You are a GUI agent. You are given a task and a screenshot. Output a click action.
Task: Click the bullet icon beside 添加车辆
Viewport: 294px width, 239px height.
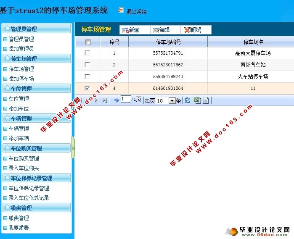tap(5, 139)
